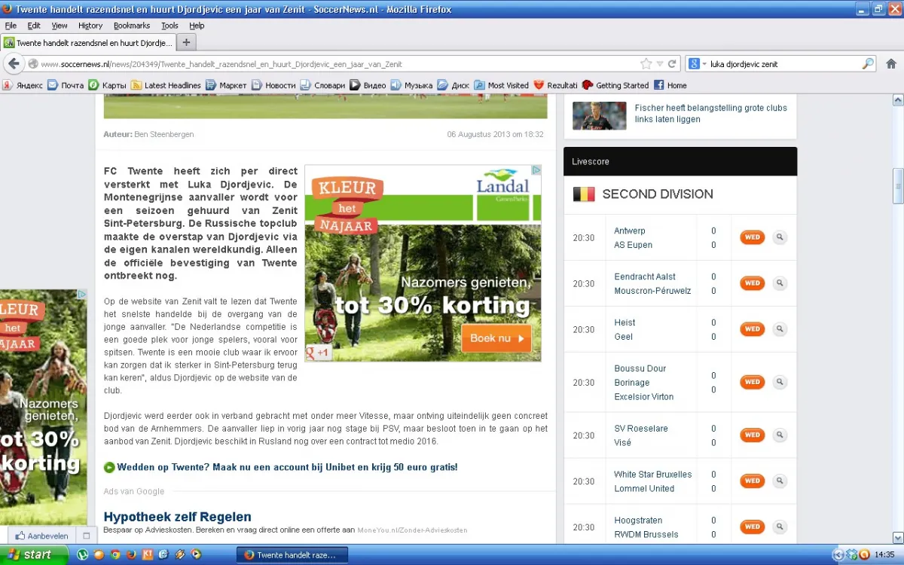This screenshot has width=904, height=565.
Task: Launch Firefox from the quick launch bar
Action: click(131, 555)
